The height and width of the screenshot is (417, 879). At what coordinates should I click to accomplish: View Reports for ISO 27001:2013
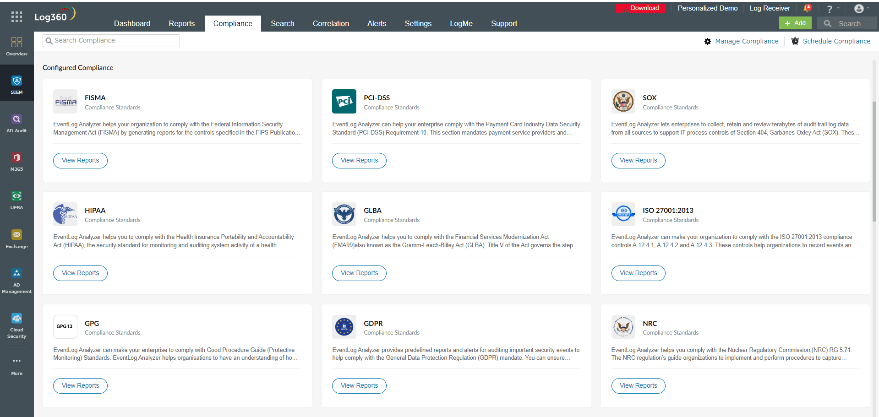click(638, 273)
